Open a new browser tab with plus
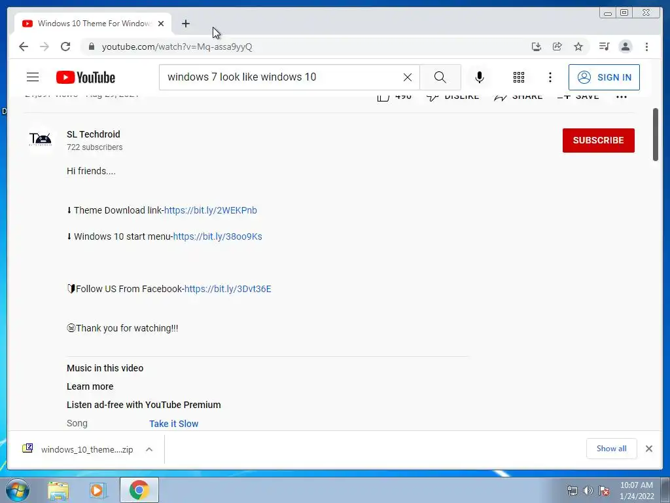 coord(185,24)
